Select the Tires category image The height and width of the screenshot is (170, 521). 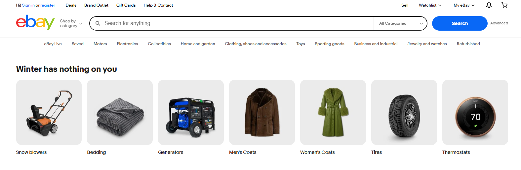[404, 112]
